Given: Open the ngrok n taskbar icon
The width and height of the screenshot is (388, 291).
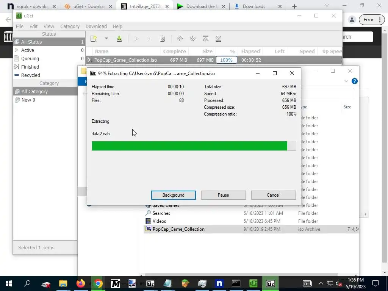Looking at the screenshot, I should 219,283.
